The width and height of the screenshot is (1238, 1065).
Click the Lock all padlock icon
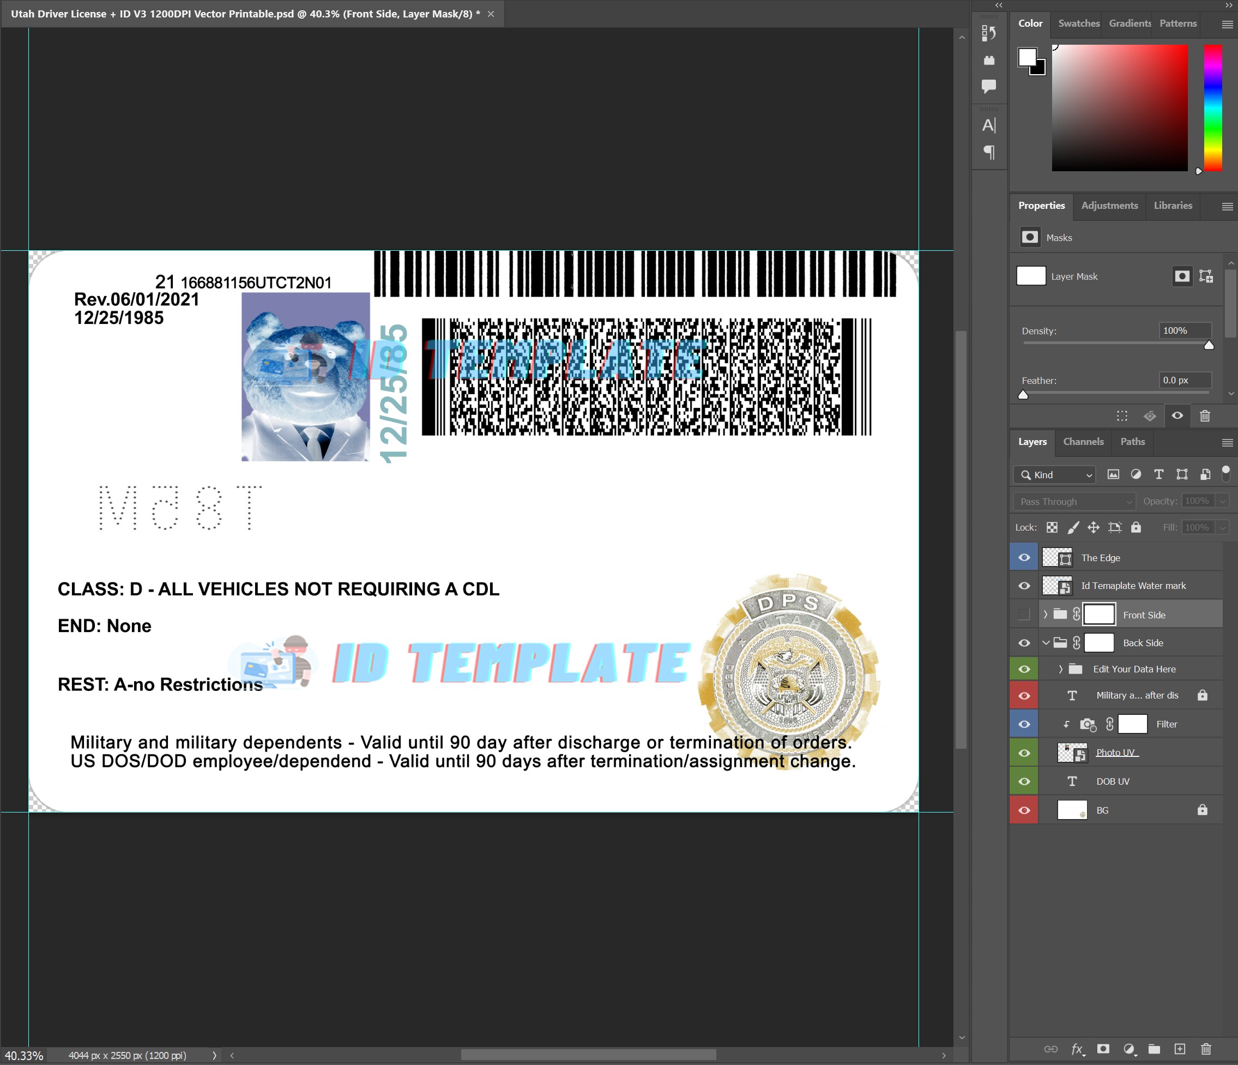(x=1136, y=527)
